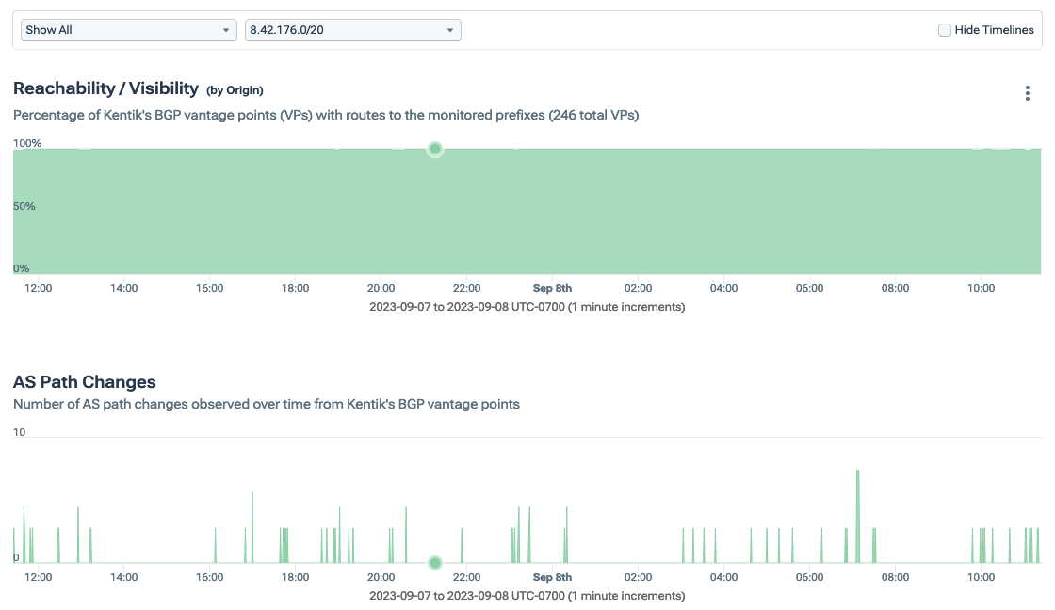Click the arrow on the Show All dropdown

(226, 30)
